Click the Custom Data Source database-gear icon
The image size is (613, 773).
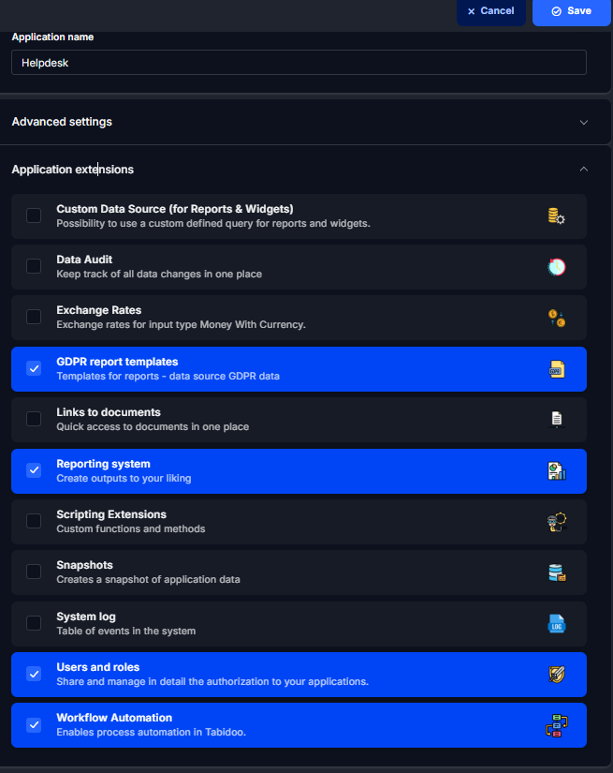556,216
